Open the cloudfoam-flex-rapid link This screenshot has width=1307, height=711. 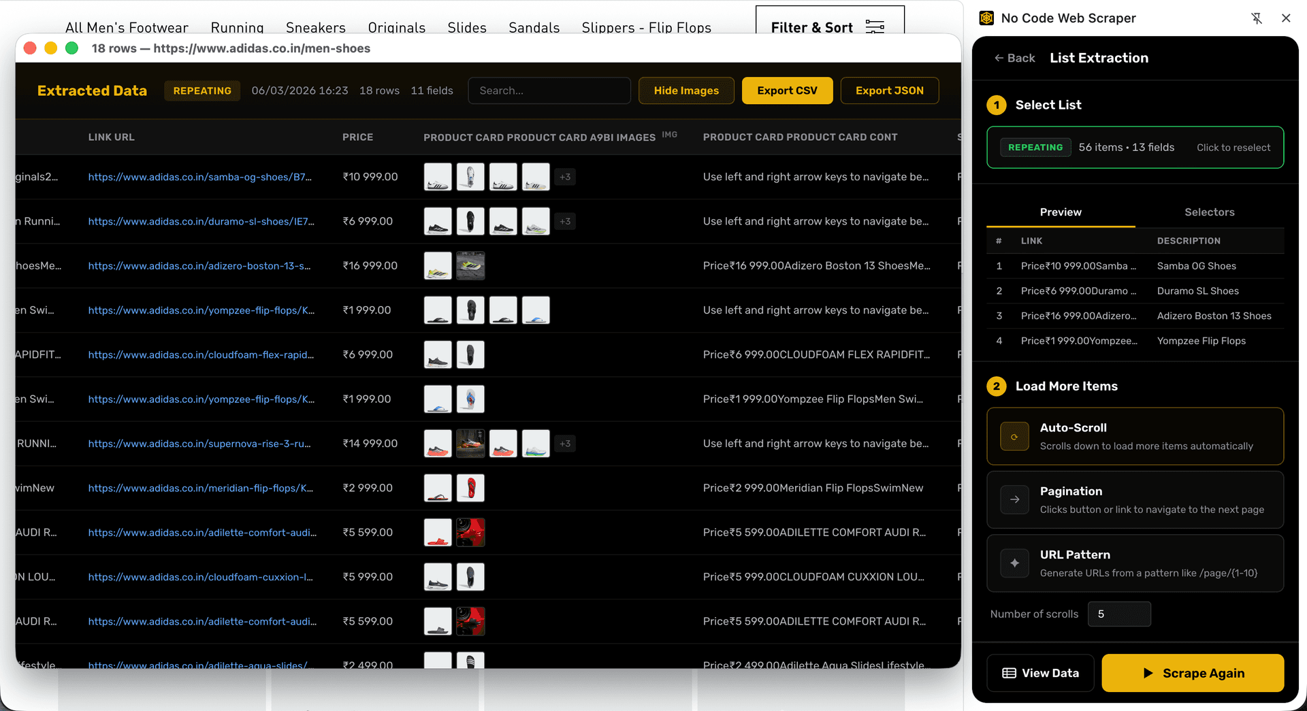(x=201, y=354)
